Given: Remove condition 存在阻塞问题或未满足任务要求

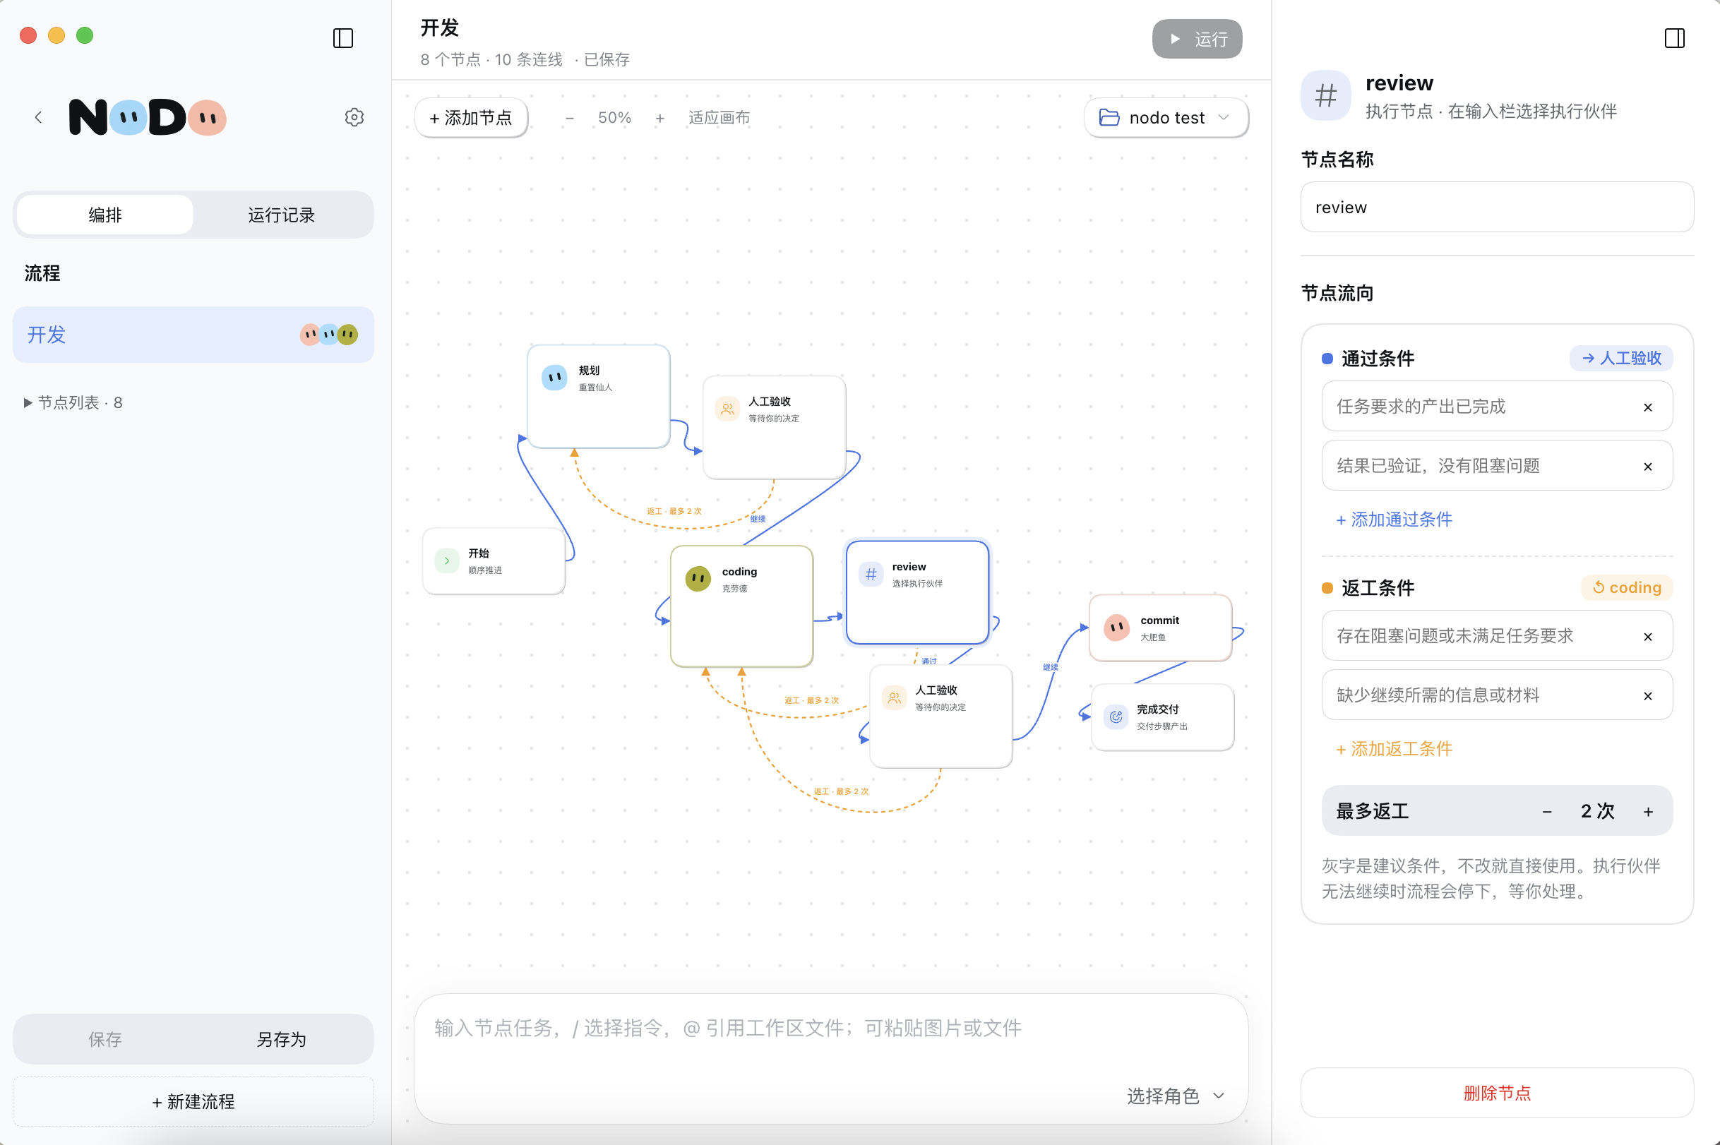Looking at the screenshot, I should coord(1647,636).
